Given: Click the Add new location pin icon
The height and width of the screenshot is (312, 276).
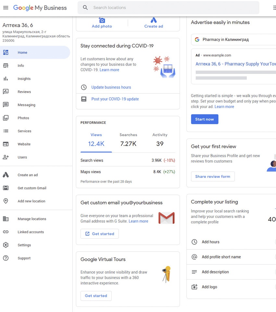Looking at the screenshot, I should pos(6,201).
